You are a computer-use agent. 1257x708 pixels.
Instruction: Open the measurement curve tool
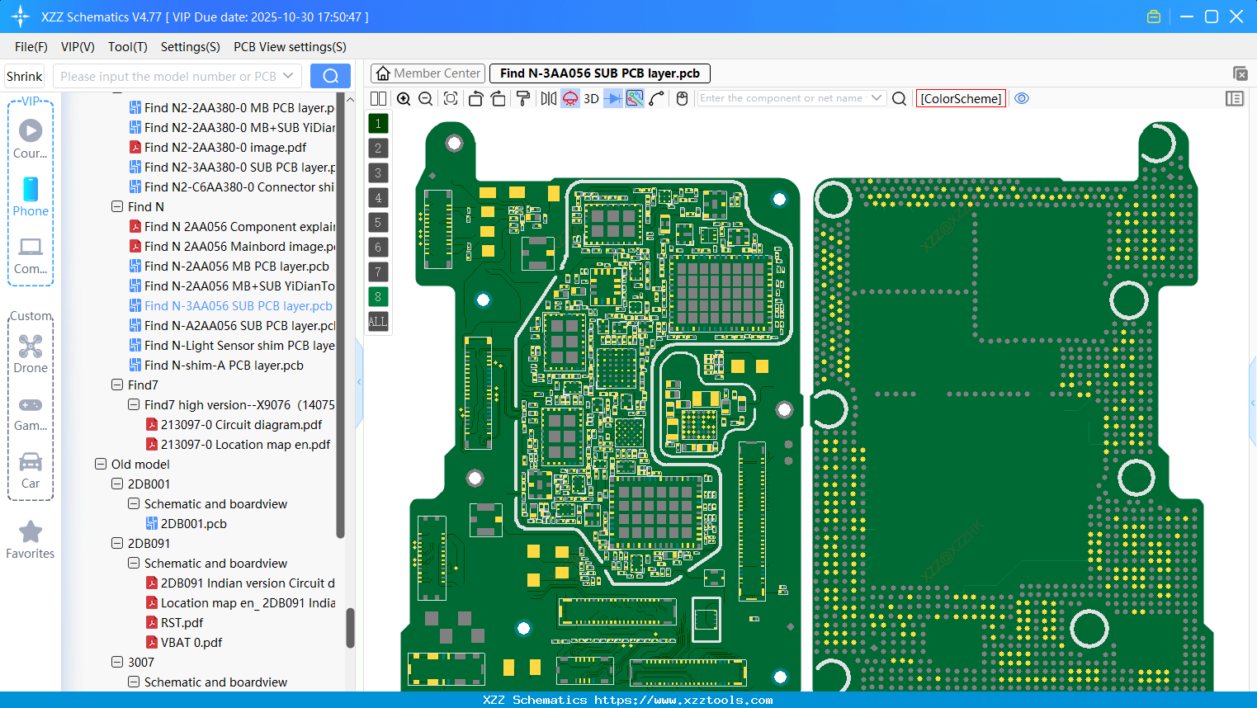point(657,98)
